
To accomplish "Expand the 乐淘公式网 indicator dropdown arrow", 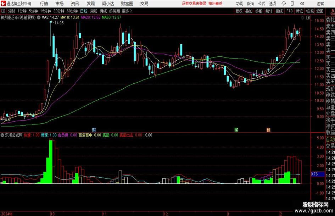I will point(2,135).
